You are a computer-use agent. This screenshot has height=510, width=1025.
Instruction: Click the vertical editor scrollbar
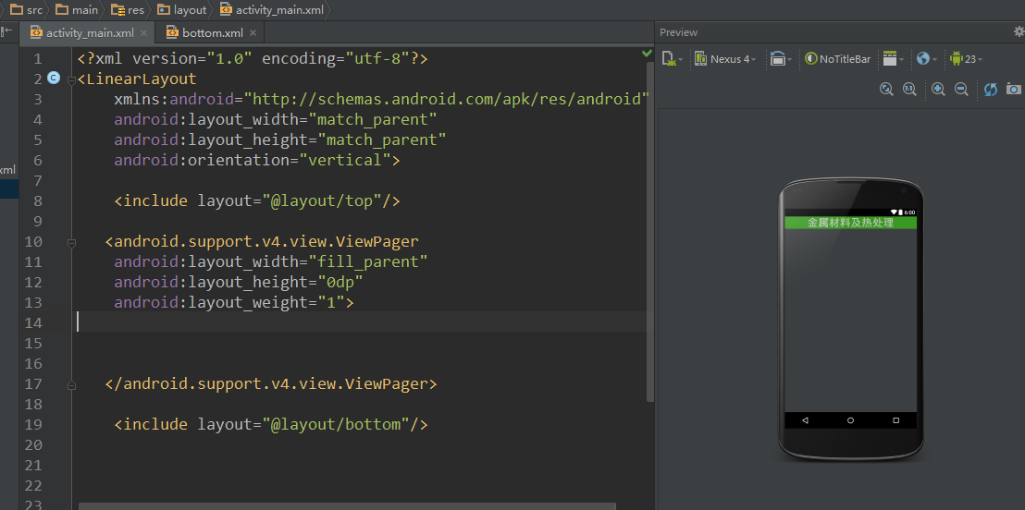(x=649, y=232)
